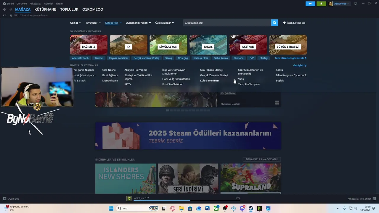Switch to the TOPLULUK tab

click(69, 9)
